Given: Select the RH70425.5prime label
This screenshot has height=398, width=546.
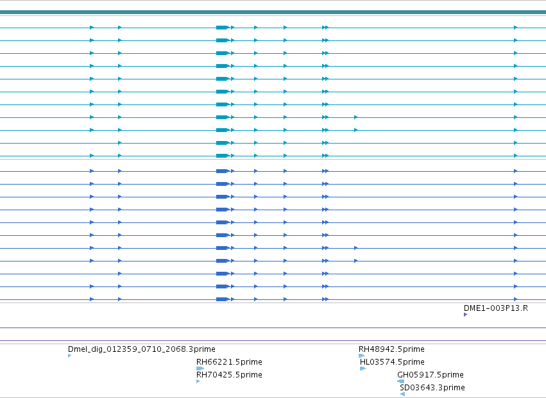Looking at the screenshot, I should pos(229,375).
